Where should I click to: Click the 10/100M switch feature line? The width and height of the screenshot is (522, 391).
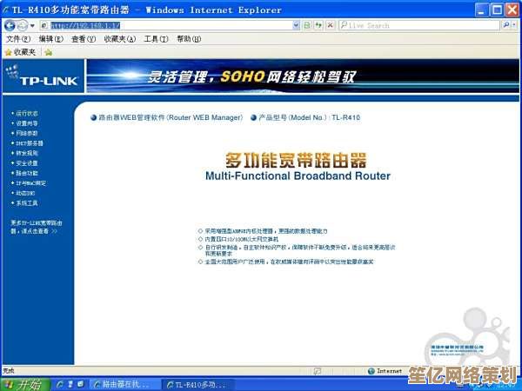242,239
